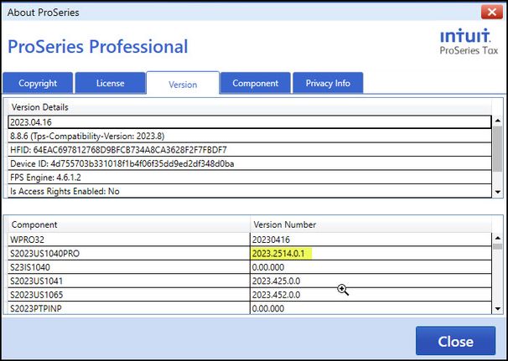Close the About ProSeries window with X

[x=491, y=12]
